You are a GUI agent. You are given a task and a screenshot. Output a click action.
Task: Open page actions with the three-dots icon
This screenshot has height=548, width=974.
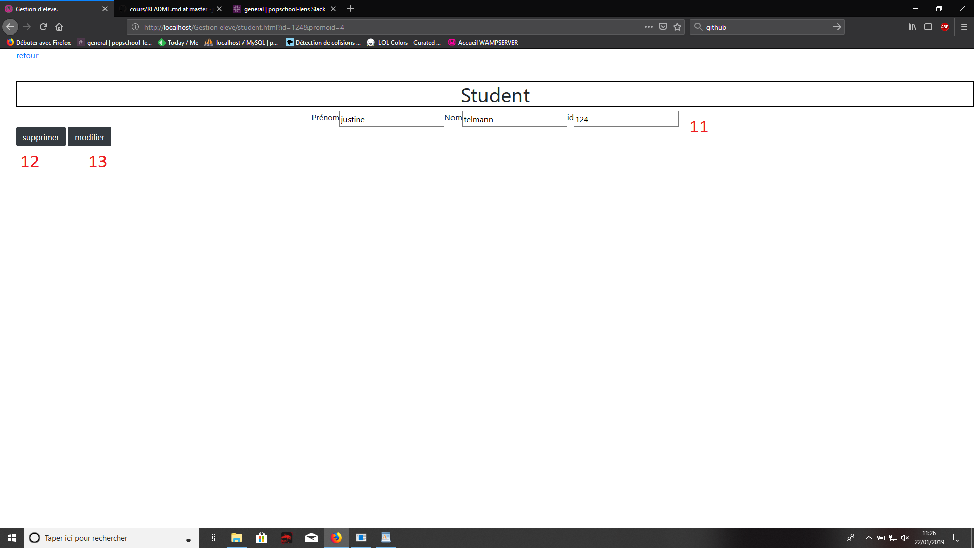coord(649,27)
